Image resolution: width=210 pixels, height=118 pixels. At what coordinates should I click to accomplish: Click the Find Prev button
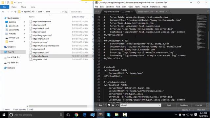click(x=184, y=105)
